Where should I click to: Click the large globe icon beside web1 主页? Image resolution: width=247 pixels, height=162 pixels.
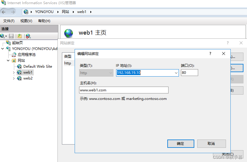68,33
